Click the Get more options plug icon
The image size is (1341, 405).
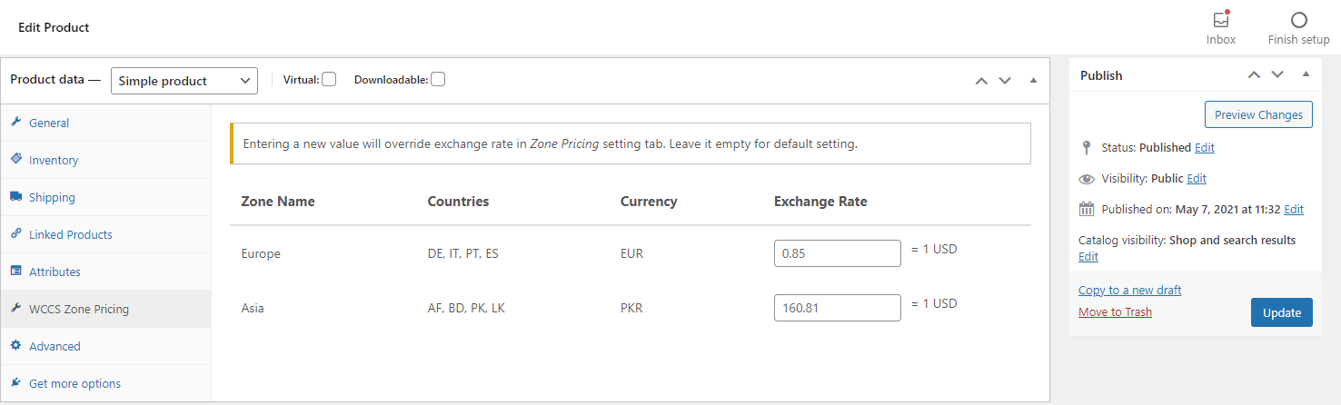(16, 382)
